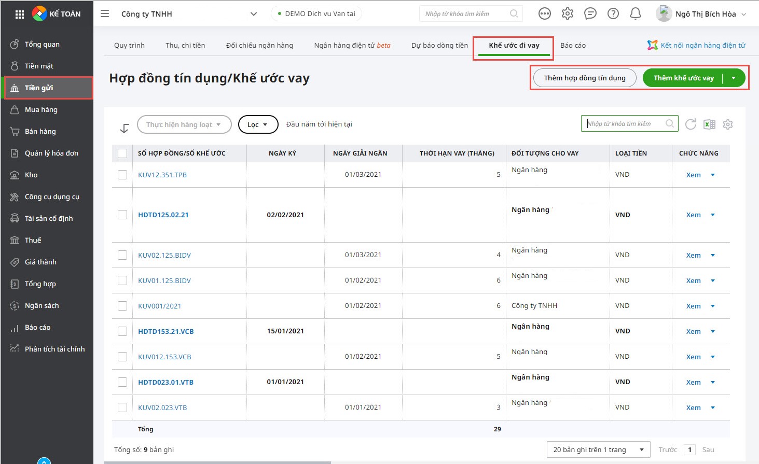Expand actions arrow for KUV001/2021 row

(x=713, y=306)
